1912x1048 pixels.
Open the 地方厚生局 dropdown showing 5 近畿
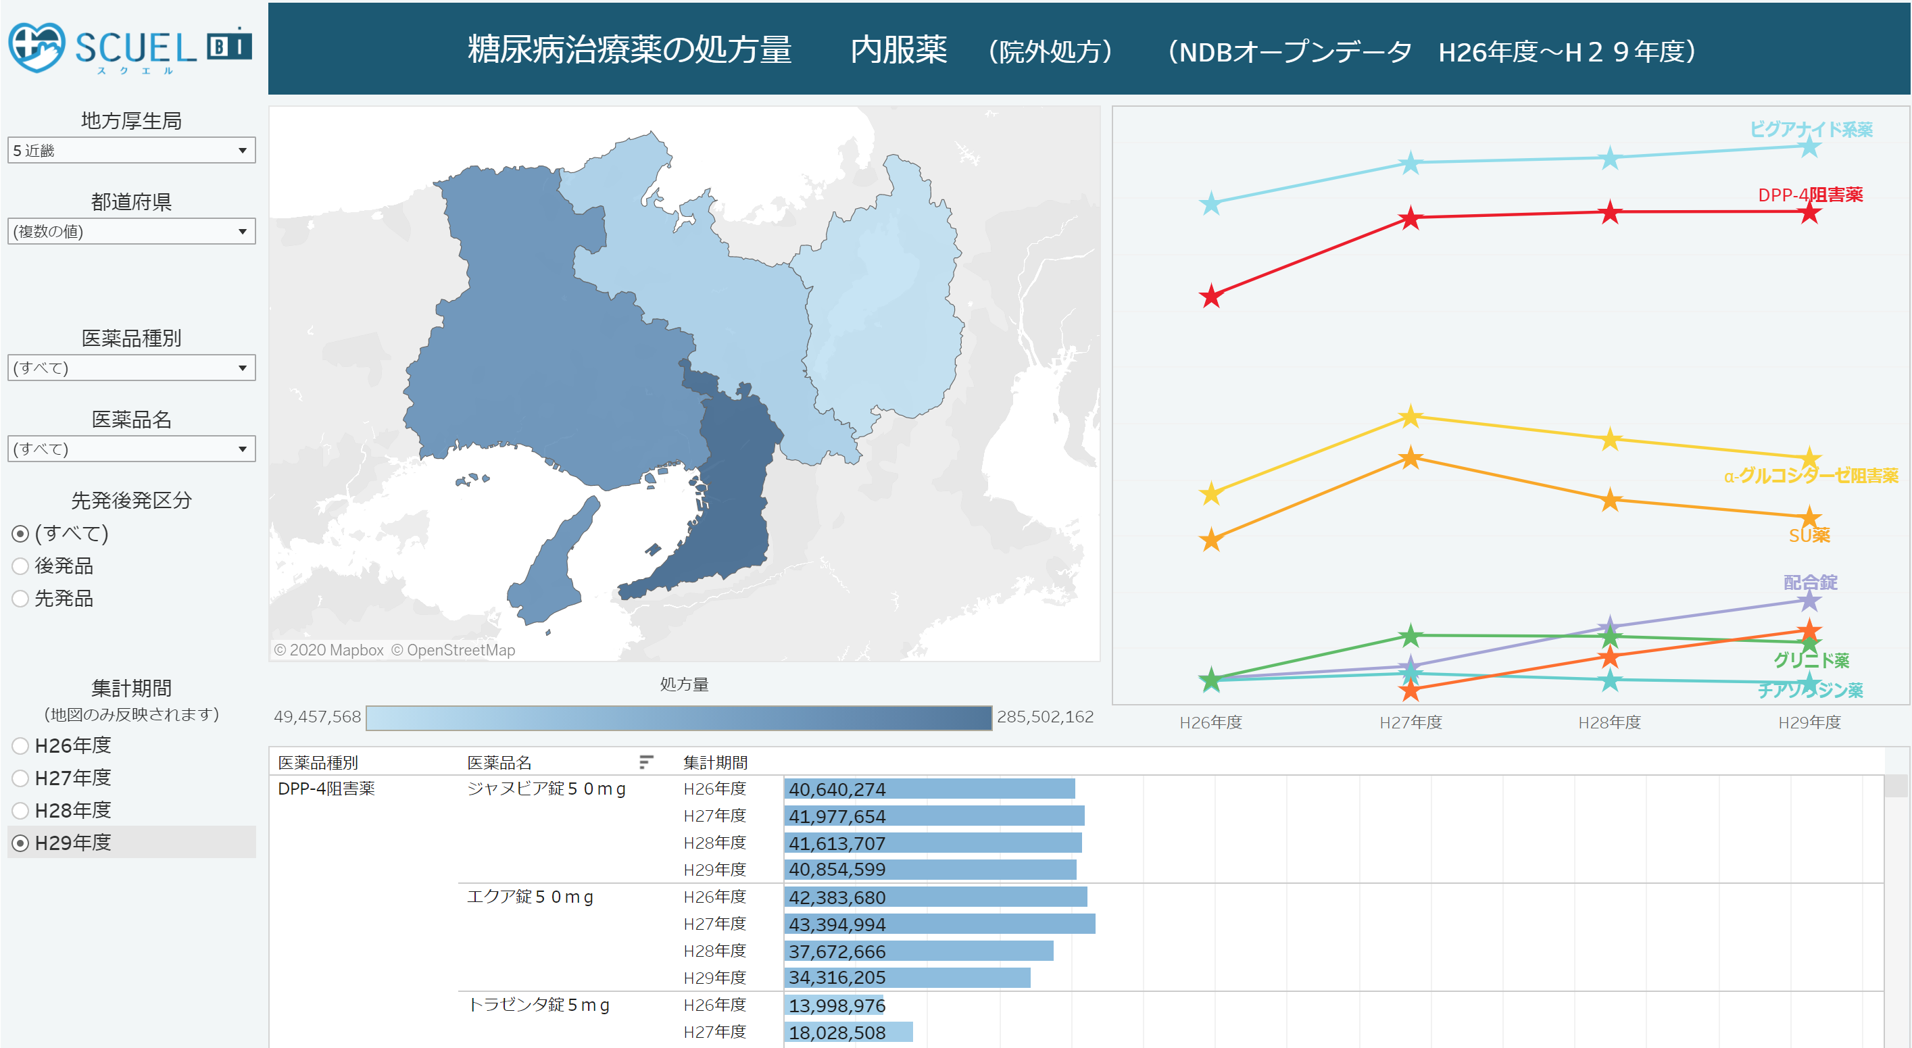pyautogui.click(x=131, y=151)
